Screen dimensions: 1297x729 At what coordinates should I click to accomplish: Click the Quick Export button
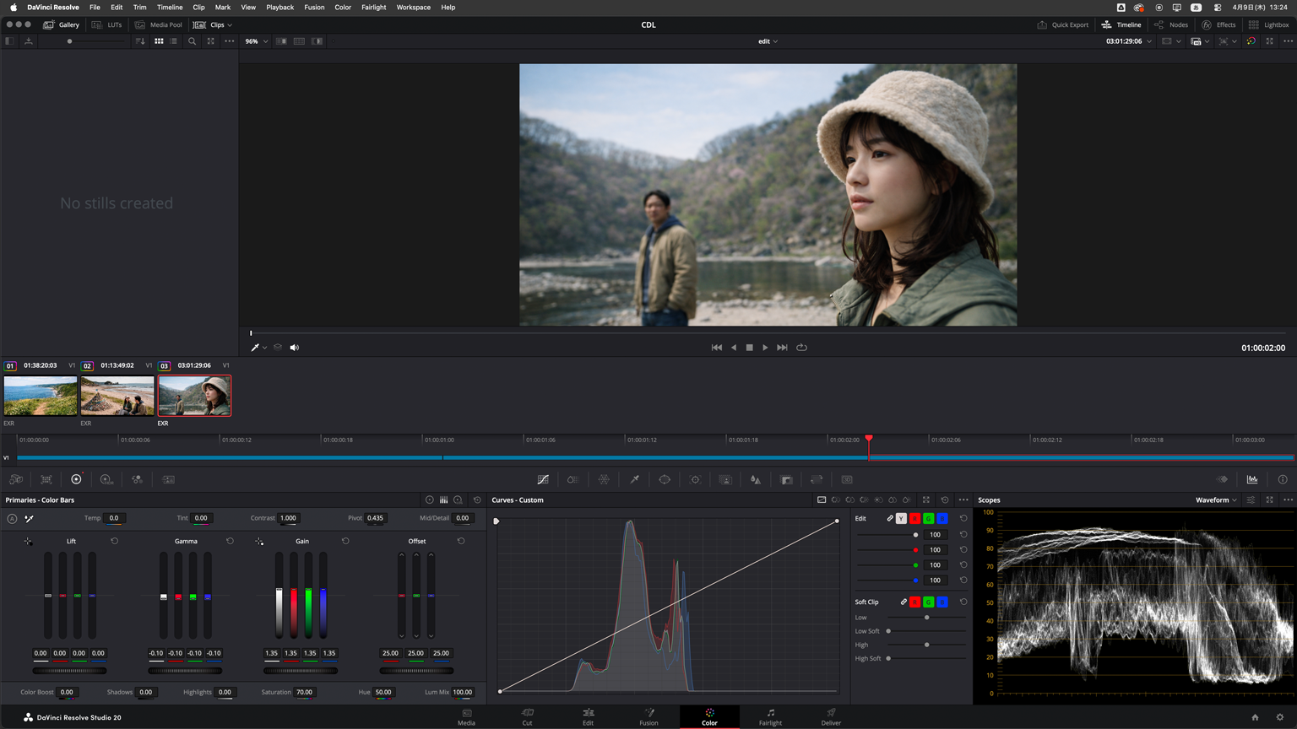(x=1063, y=24)
